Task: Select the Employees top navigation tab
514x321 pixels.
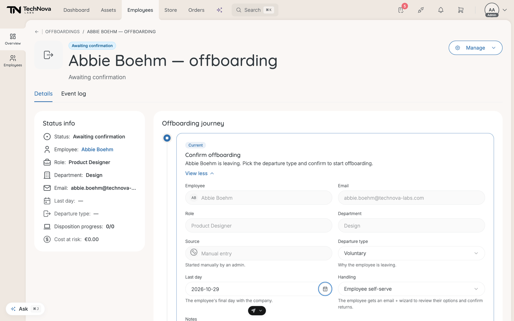Action: 140,10
